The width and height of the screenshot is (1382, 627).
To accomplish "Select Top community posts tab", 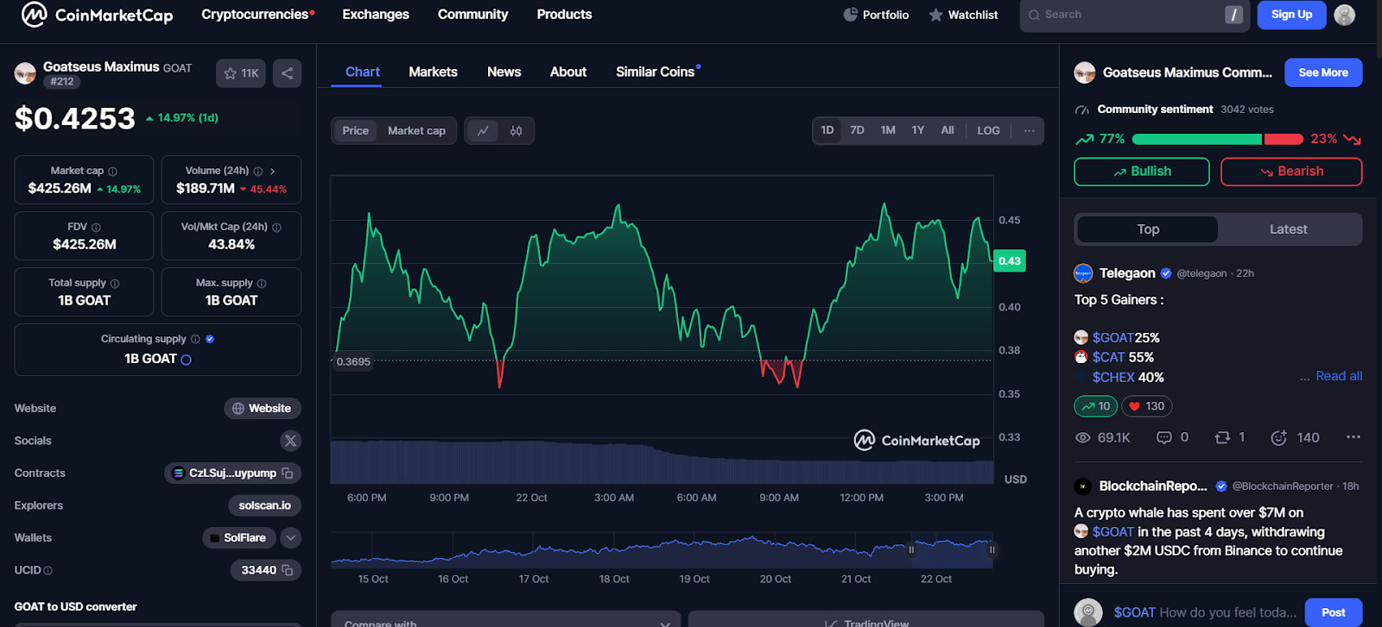I will pos(1148,229).
